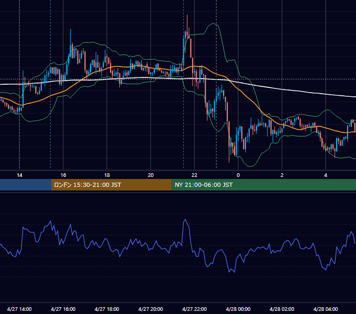Click the time axis label 2
The width and height of the screenshot is (356, 314).
[282, 175]
